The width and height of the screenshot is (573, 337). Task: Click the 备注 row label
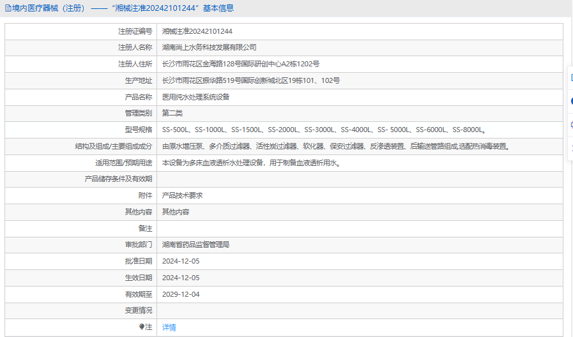145,228
